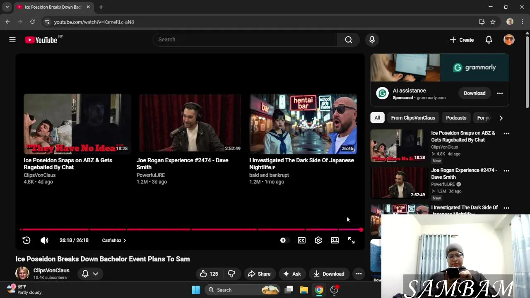Open the sidebar Joe Rogan Experience title
The height and width of the screenshot is (298, 530).
[x=465, y=174]
